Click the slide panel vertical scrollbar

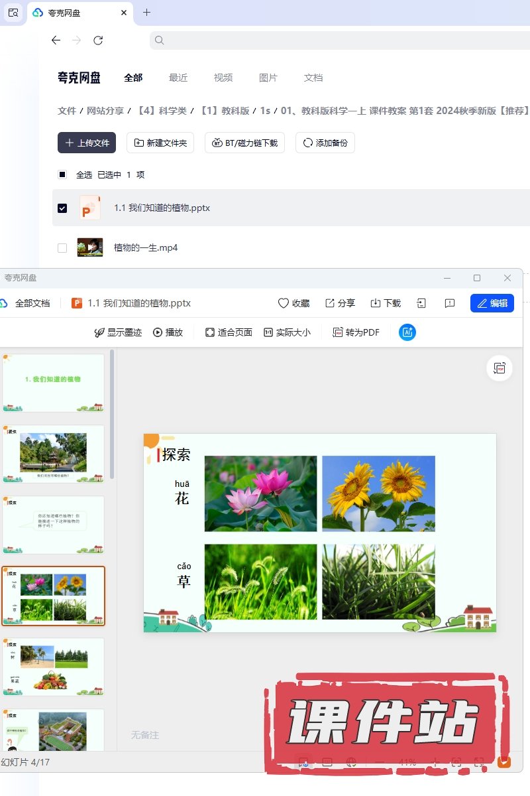112,411
